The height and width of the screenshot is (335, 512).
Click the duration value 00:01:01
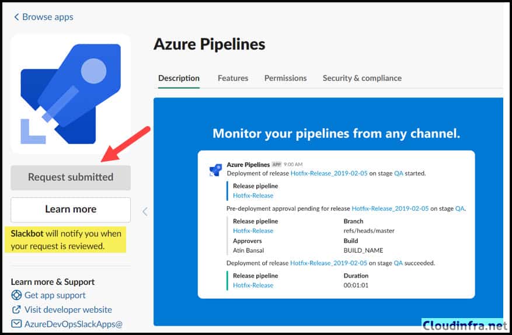click(356, 285)
